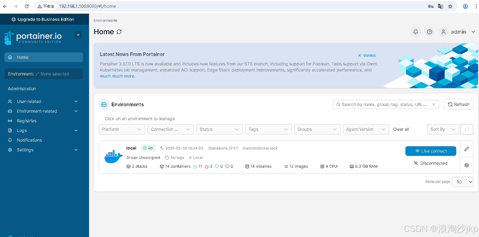Viewport: 479px width, 237px height.
Task: Click Clear all filters
Action: click(401, 129)
